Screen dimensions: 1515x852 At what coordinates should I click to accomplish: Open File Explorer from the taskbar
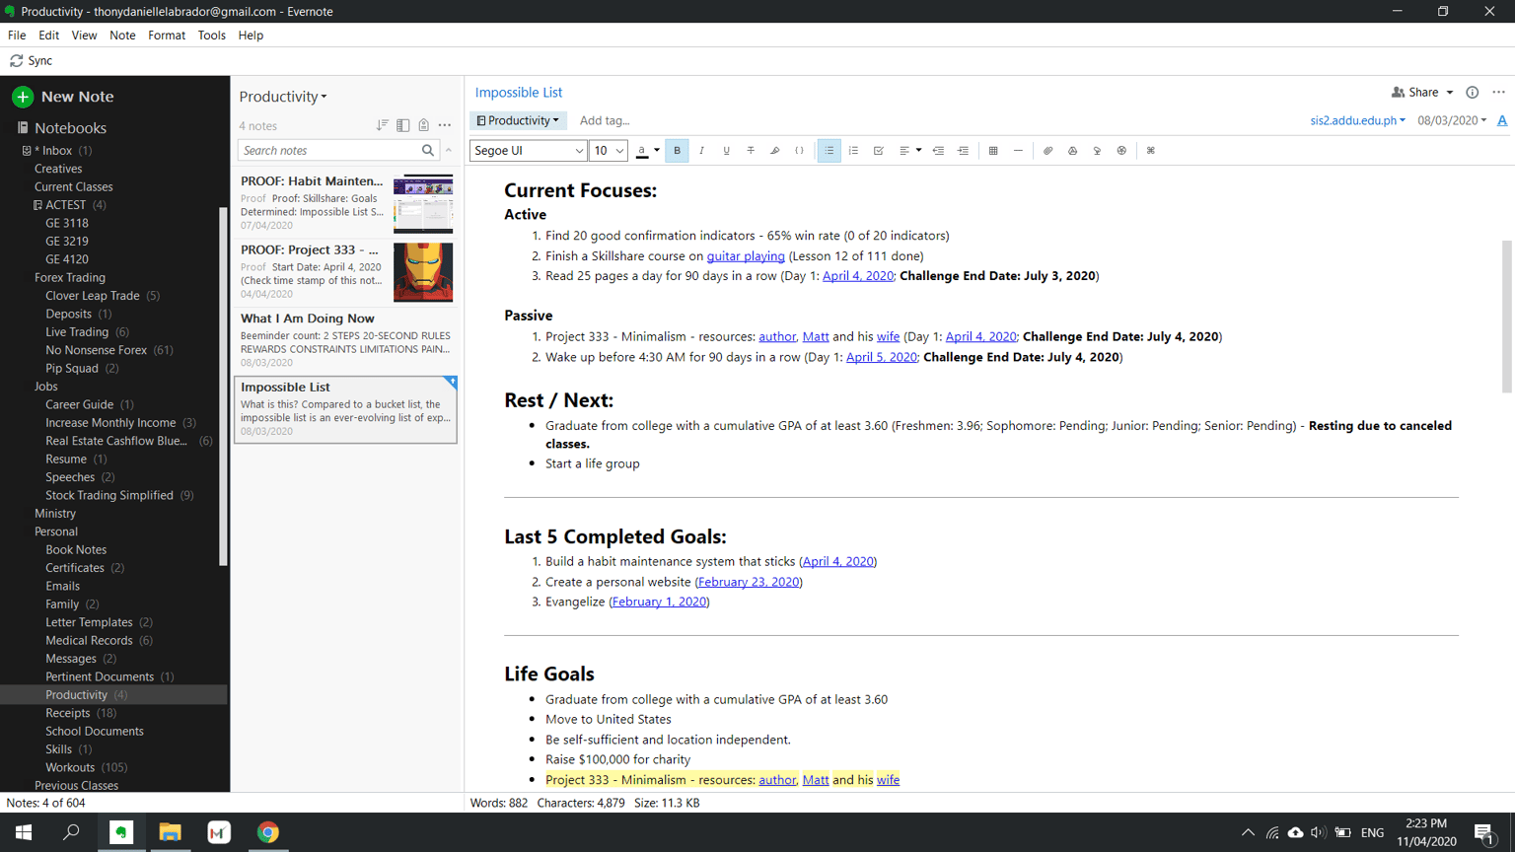[x=170, y=832]
